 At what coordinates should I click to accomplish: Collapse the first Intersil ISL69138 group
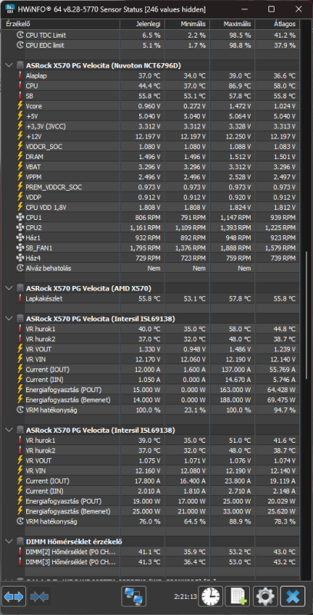point(9,318)
